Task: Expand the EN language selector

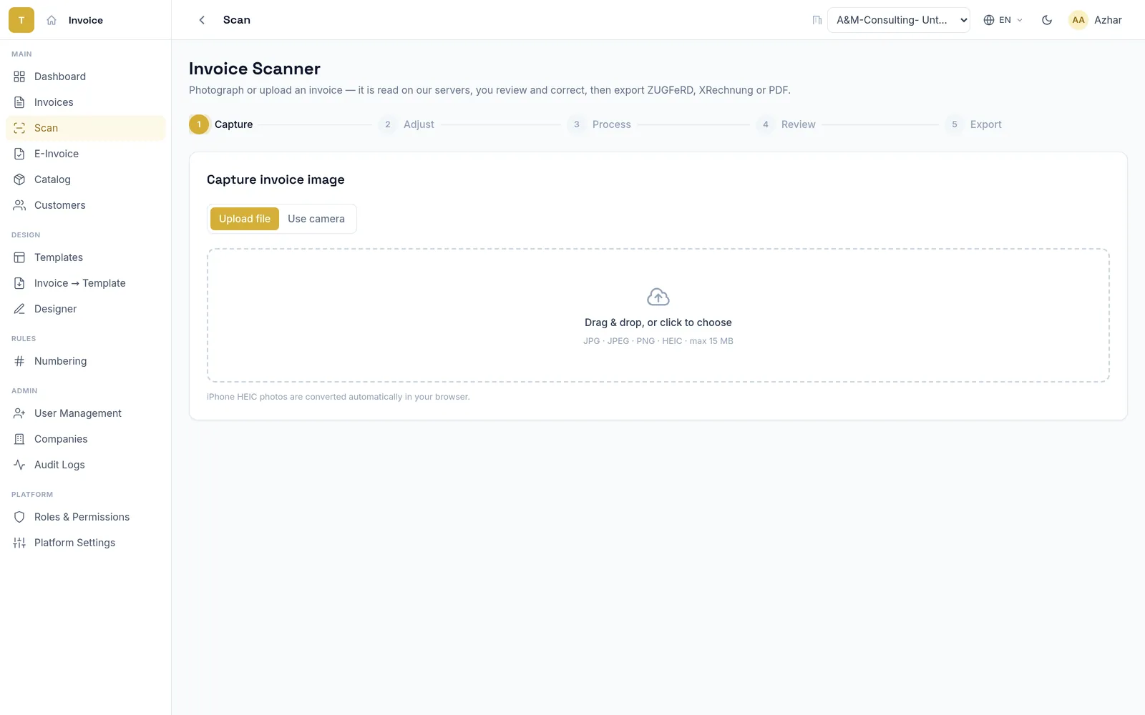Action: pyautogui.click(x=1003, y=20)
